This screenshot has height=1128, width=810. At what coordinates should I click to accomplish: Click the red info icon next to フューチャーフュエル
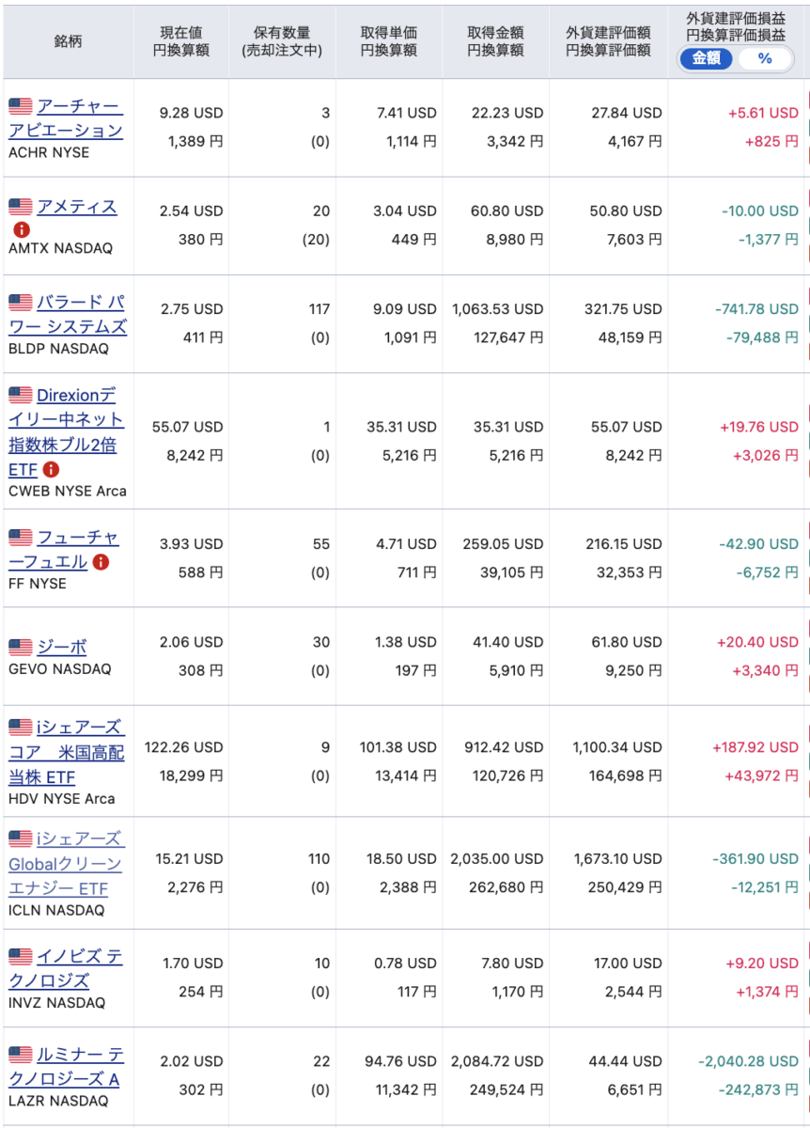pyautogui.click(x=101, y=562)
